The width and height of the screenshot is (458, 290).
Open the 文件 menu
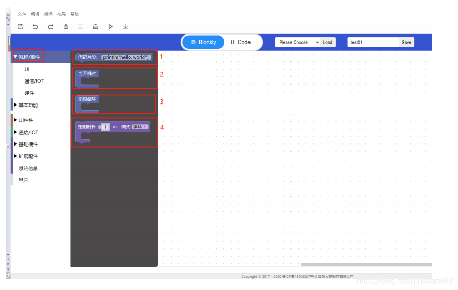tap(22, 14)
